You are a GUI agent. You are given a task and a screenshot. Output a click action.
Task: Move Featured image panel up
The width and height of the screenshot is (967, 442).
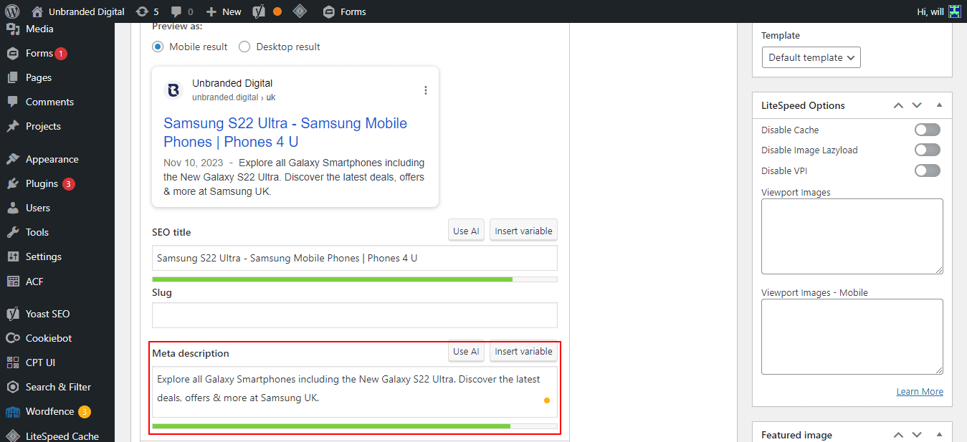898,435
